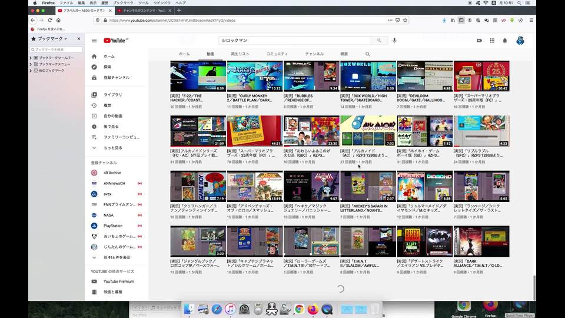The height and width of the screenshot is (318, 565).
Task: Start voice search with the microphone icon
Action: pos(394,41)
